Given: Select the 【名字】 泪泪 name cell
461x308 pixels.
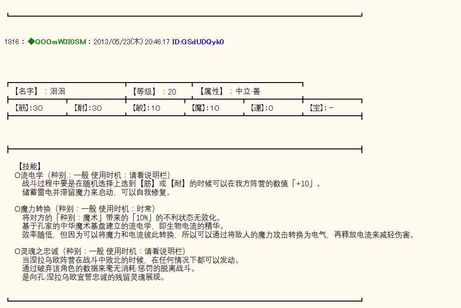Looking at the screenshot, I should tap(39, 91).
